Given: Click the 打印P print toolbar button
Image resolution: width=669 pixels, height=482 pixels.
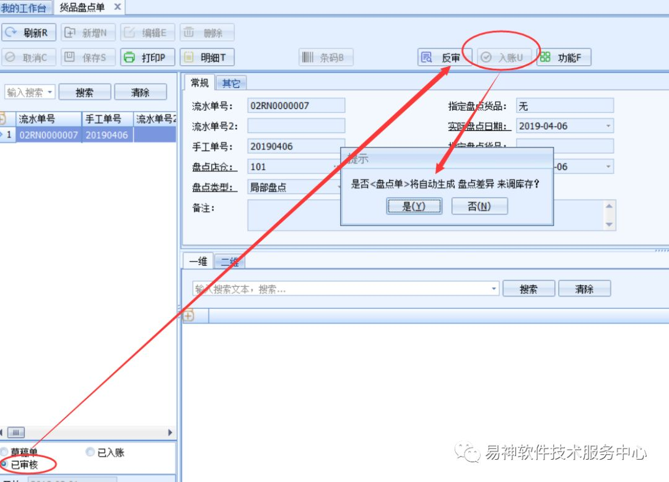Looking at the screenshot, I should 147,58.
